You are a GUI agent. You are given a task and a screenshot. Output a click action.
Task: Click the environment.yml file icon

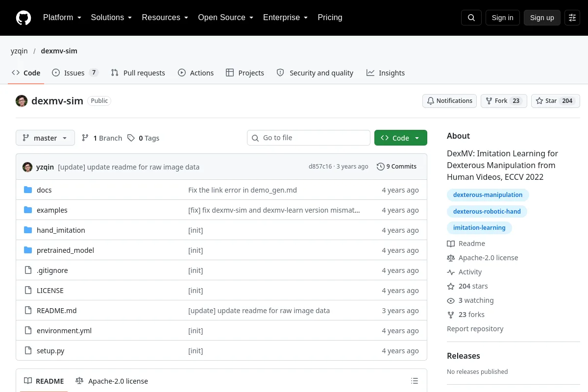click(28, 331)
